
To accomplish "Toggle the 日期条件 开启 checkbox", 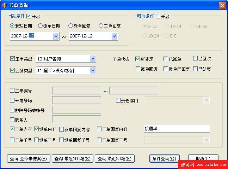I will (x=29, y=16).
